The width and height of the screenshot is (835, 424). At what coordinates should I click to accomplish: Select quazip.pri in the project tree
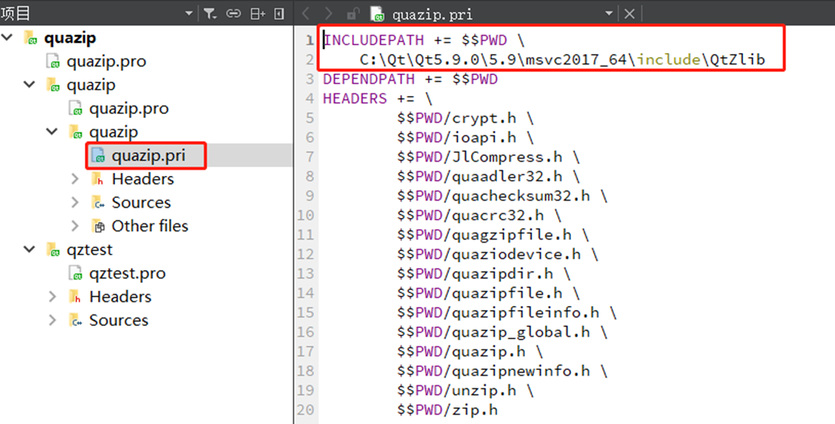point(148,155)
